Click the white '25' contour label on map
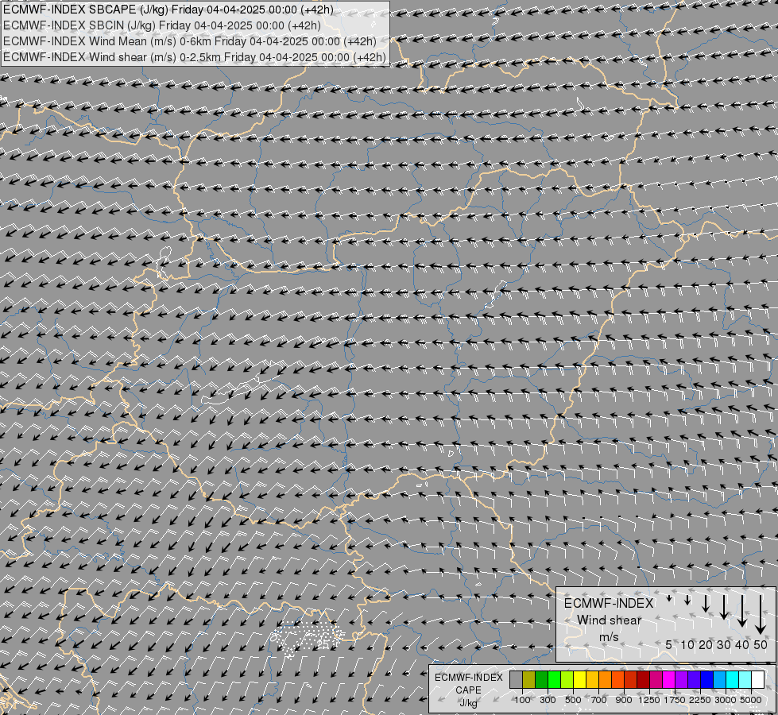The height and width of the screenshot is (715, 778). (323, 644)
